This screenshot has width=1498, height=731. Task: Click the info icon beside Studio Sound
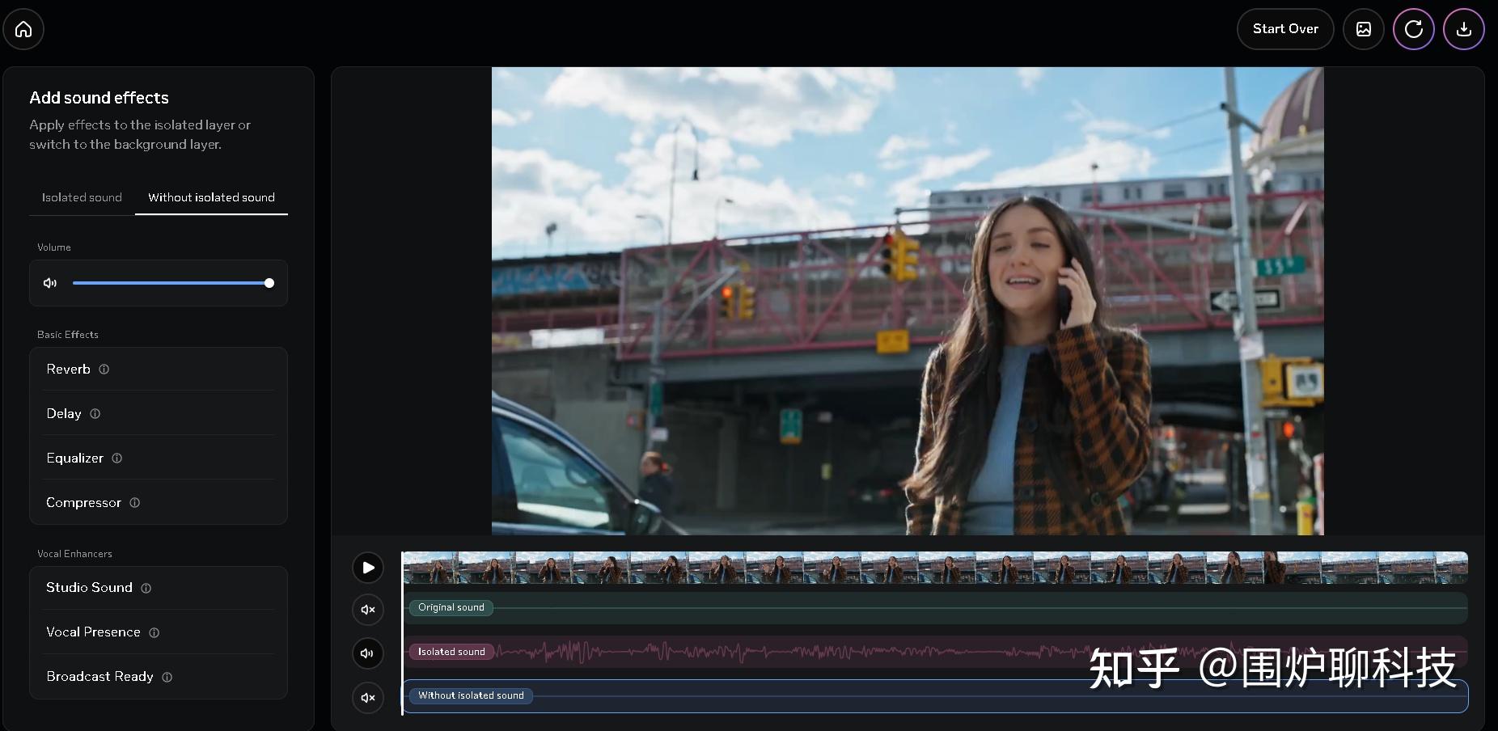(145, 588)
